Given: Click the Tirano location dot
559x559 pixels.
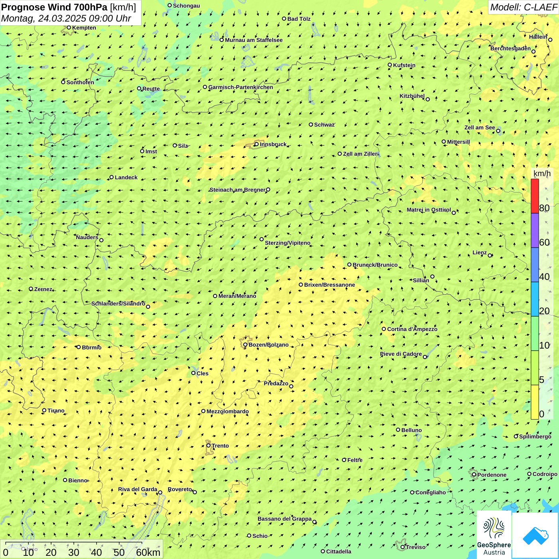Looking at the screenshot, I should (44, 410).
